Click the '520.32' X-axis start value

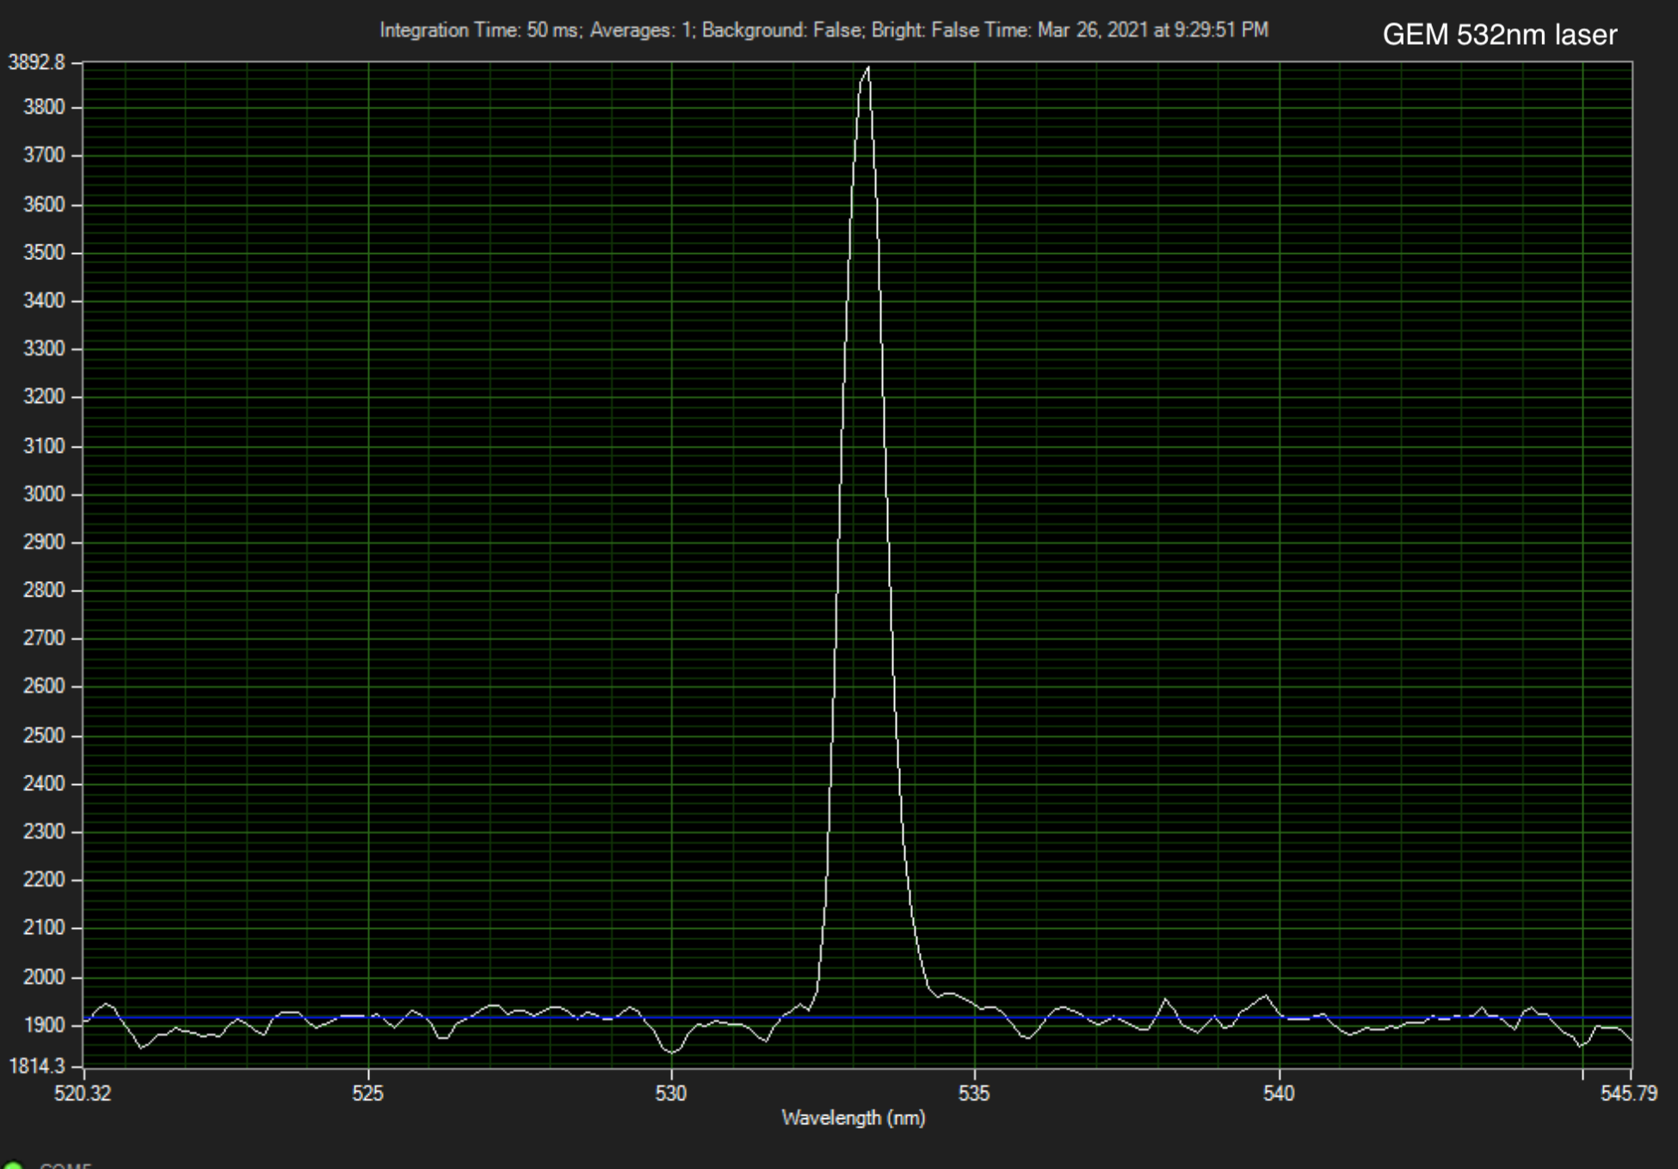83,1092
